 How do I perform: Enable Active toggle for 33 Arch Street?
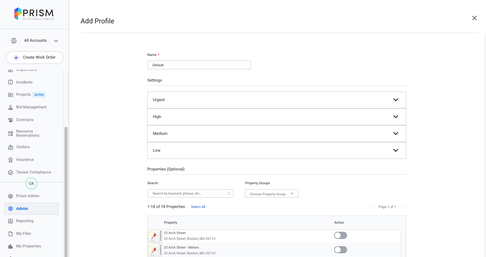[x=340, y=235]
